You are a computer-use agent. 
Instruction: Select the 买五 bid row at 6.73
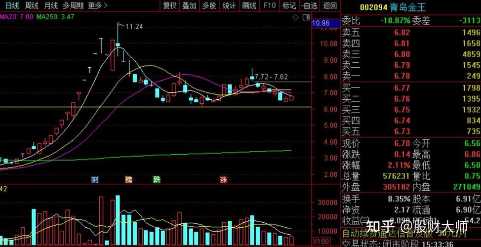click(411, 131)
